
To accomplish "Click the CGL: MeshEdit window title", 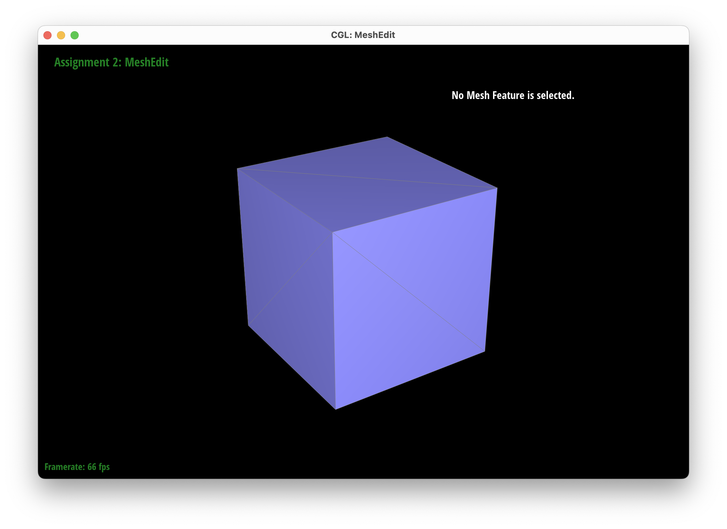I will 363,35.
